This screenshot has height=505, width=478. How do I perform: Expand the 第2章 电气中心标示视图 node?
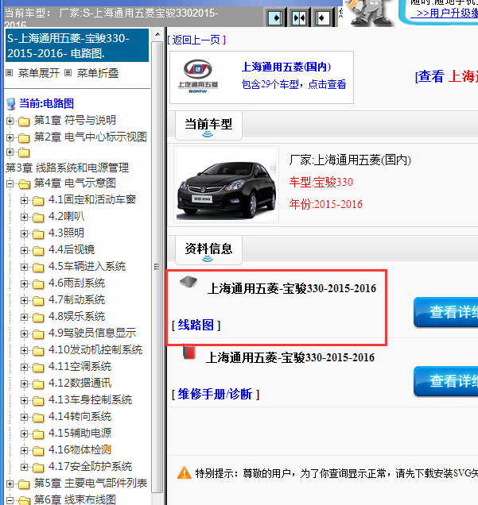point(10,138)
